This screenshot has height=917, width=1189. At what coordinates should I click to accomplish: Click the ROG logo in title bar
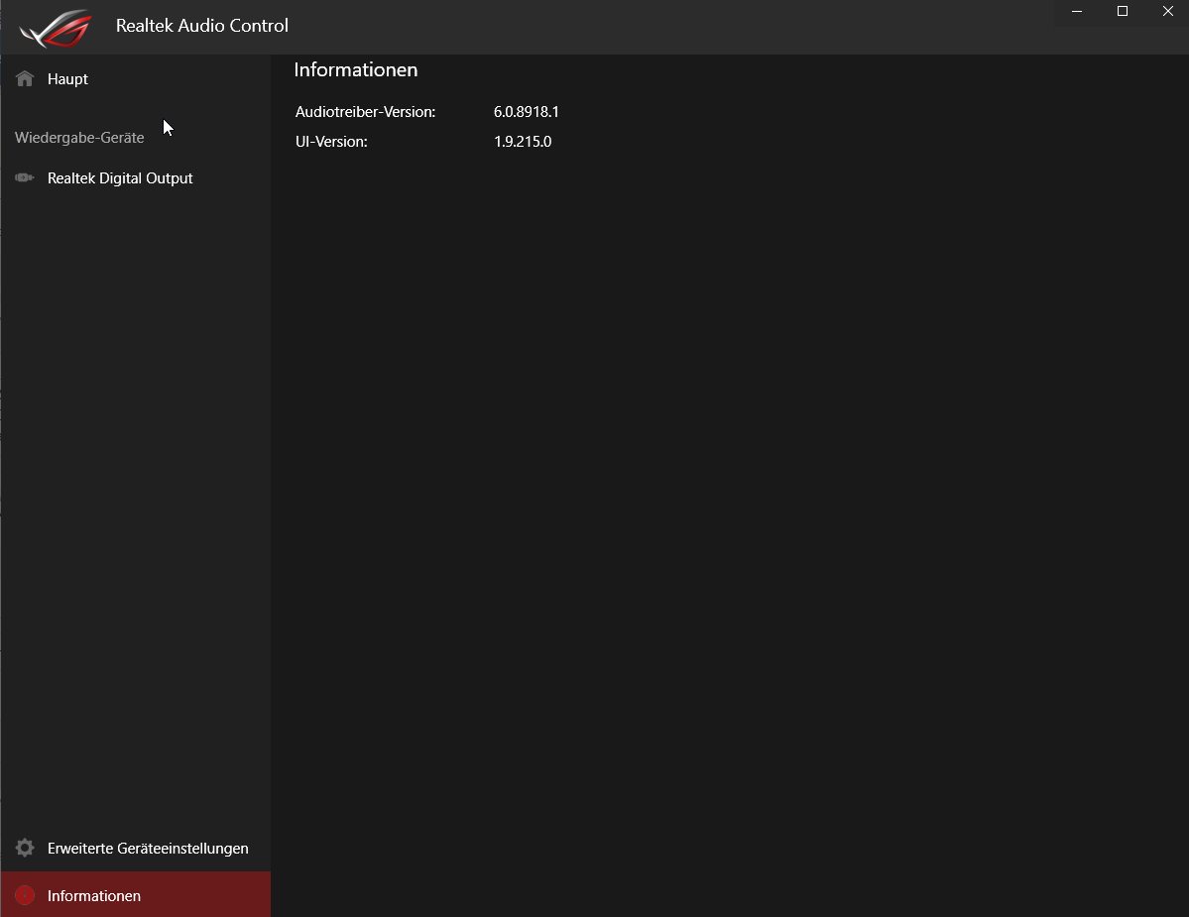pos(56,28)
